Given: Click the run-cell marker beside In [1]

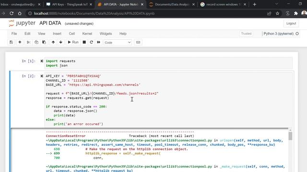Looking at the screenshot, I should pyautogui.click(x=42, y=61).
